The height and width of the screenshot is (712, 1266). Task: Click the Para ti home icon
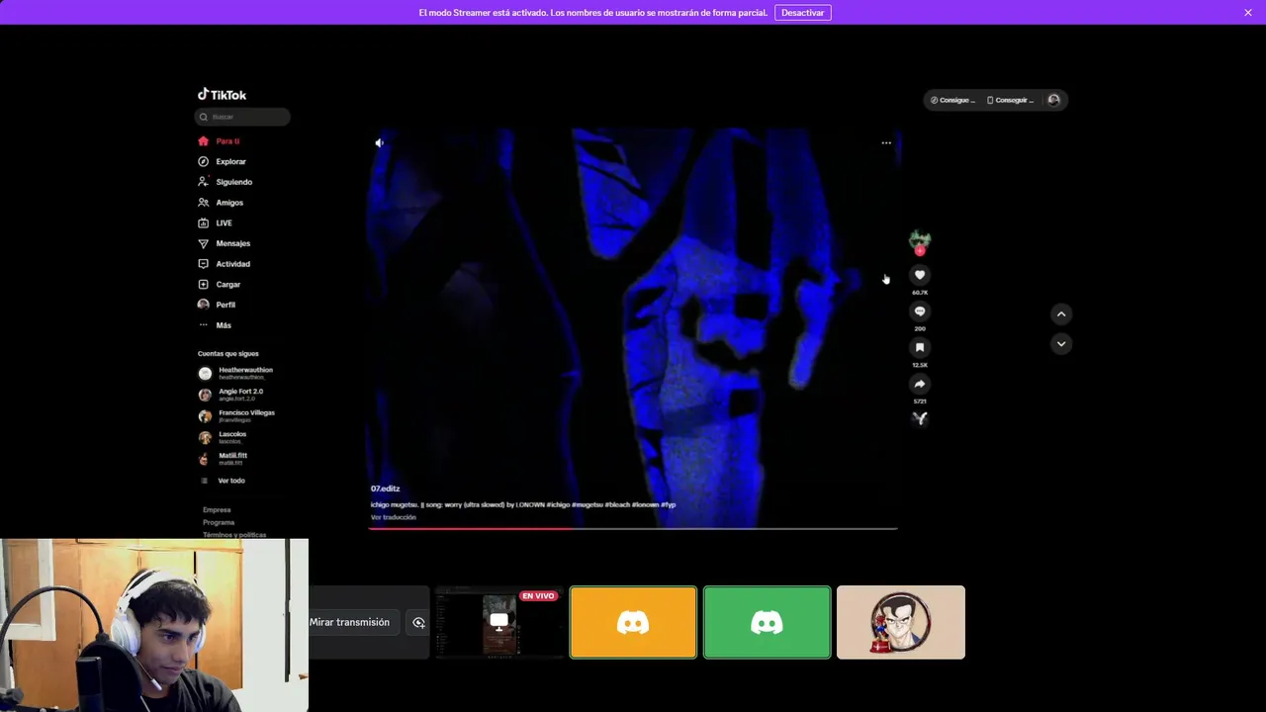[204, 141]
